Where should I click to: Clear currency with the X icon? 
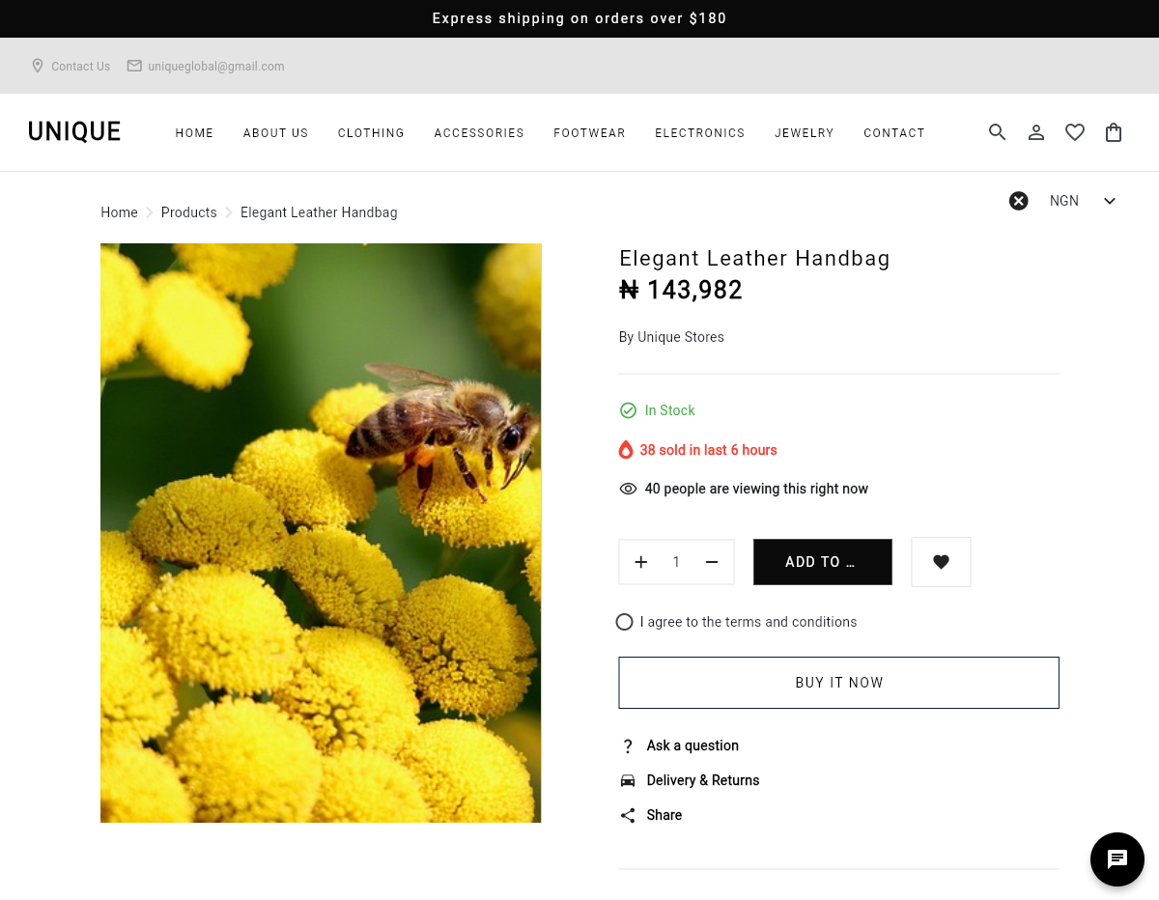click(x=1019, y=201)
